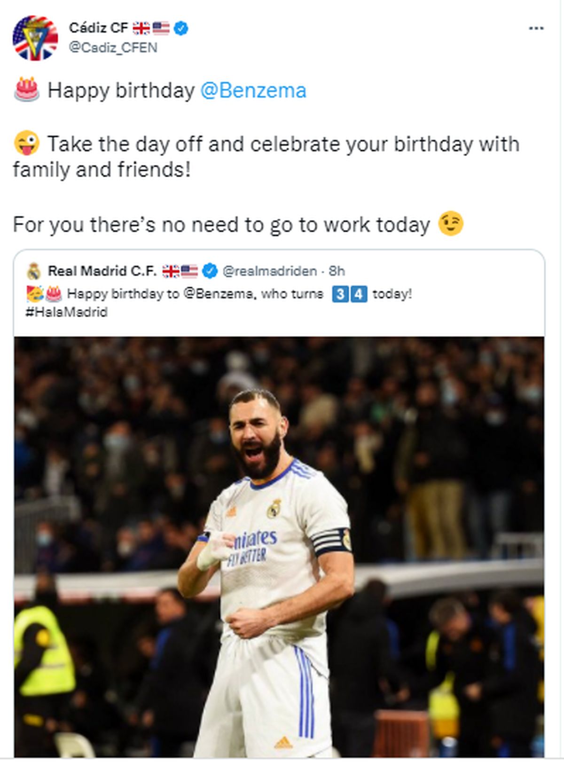
Task: Click the UK flag next to Cádiz CF
Action: (x=141, y=28)
